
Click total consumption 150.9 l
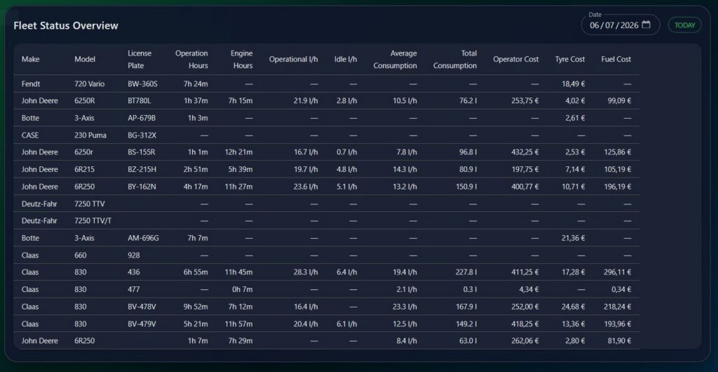click(x=465, y=187)
